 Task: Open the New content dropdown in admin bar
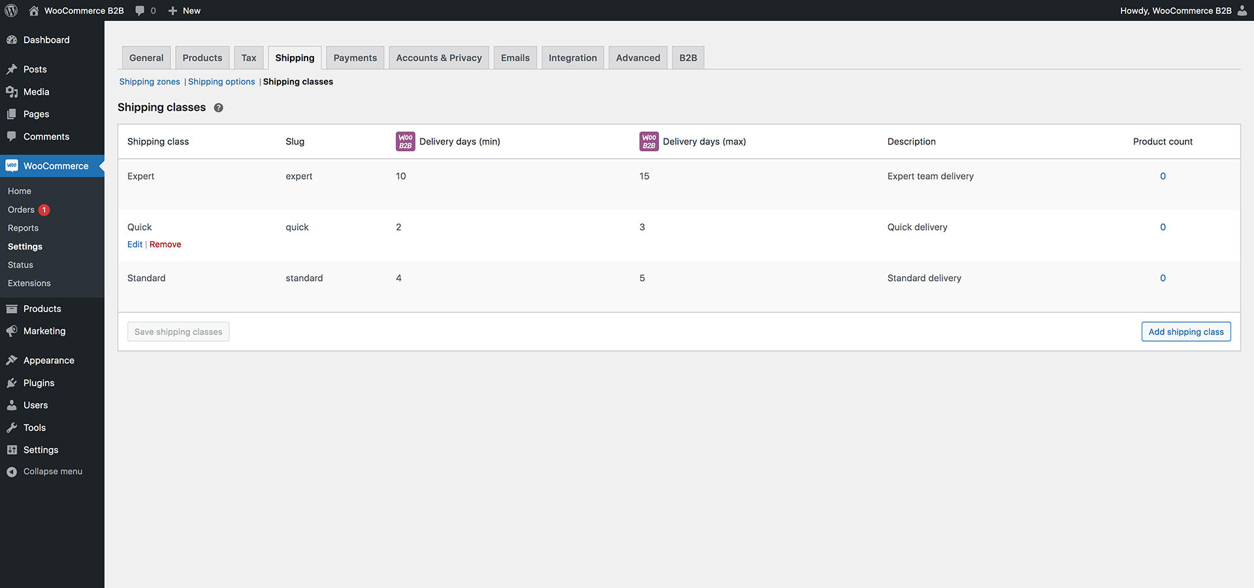click(184, 10)
